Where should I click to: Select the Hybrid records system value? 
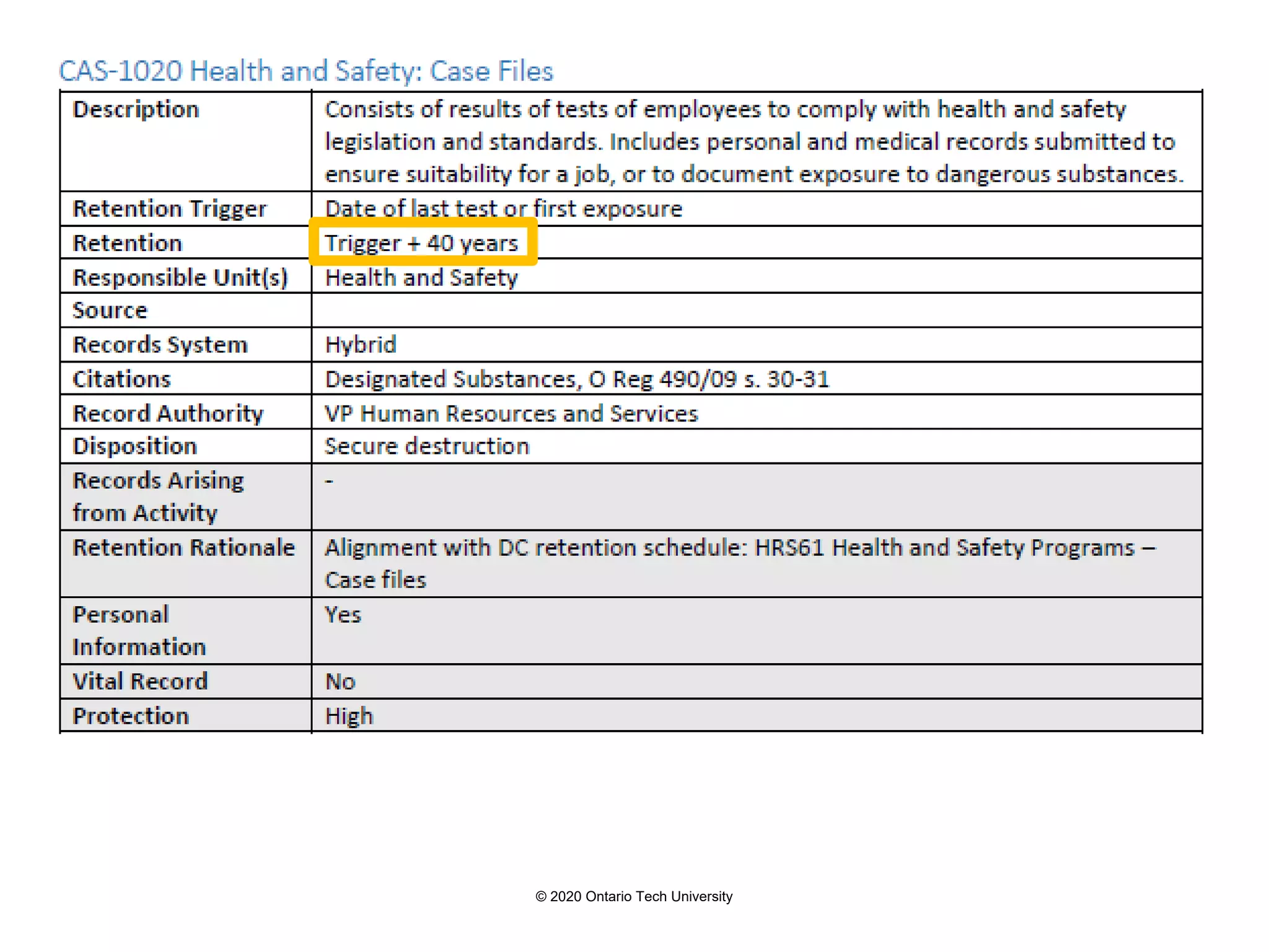pos(360,345)
